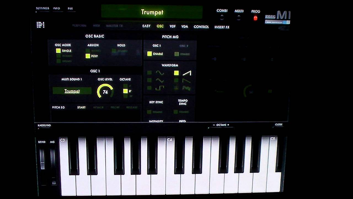Switch to the EASY tab
This screenshot has width=353, height=199.
146,26
